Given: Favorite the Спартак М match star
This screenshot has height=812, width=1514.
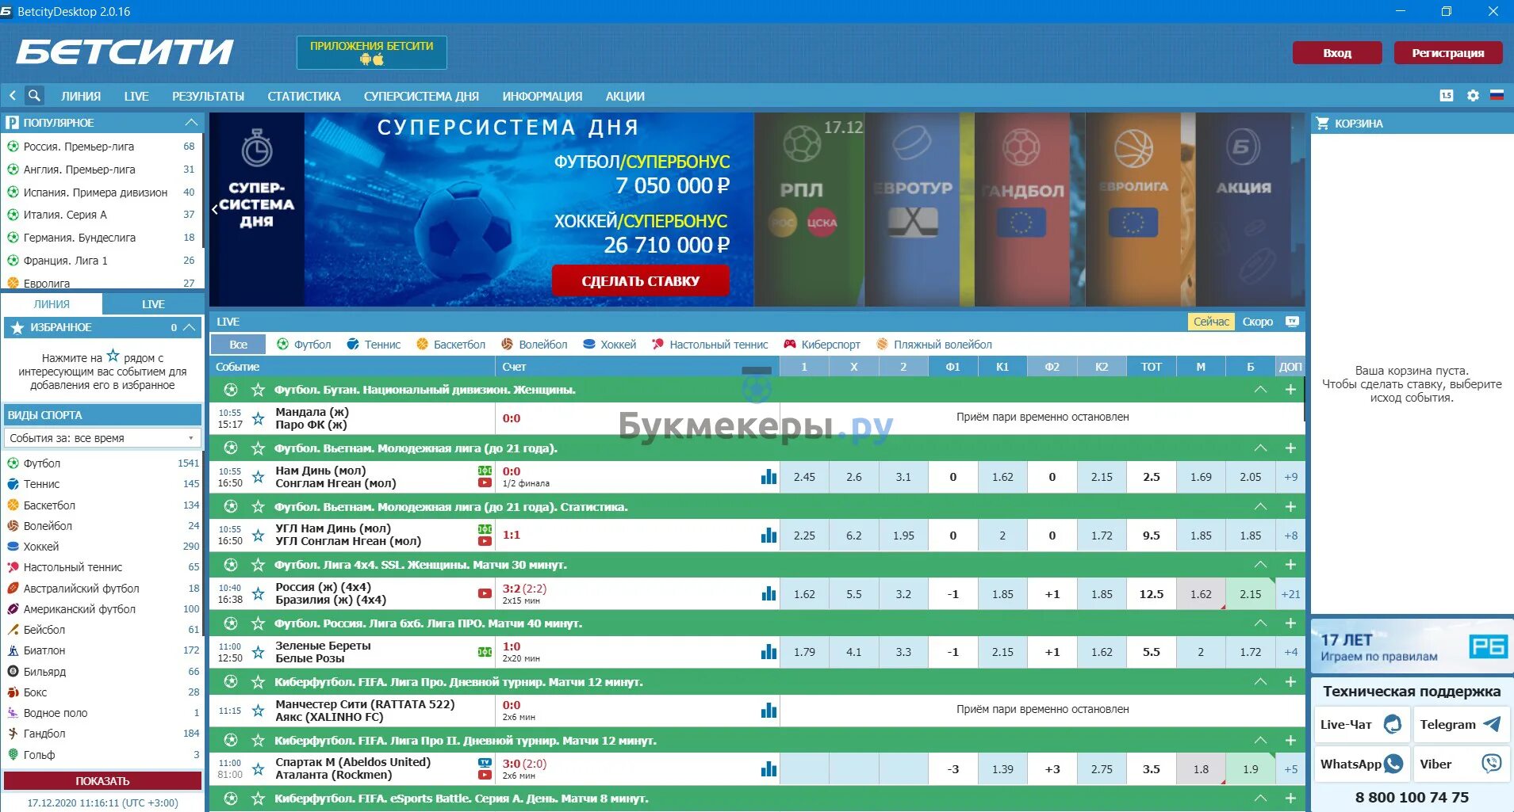Looking at the screenshot, I should [258, 768].
